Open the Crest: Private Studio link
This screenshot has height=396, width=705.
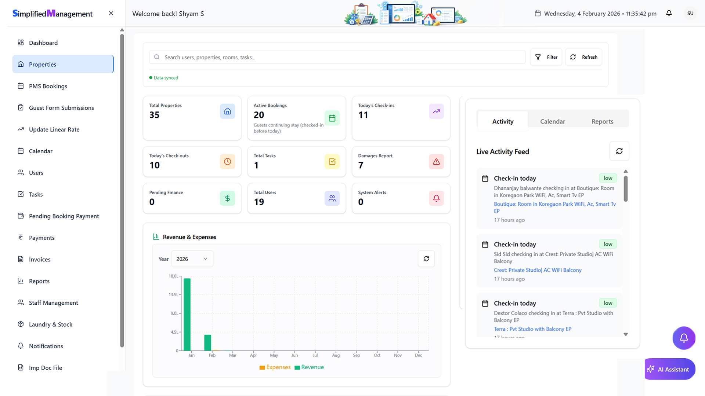[538, 270]
